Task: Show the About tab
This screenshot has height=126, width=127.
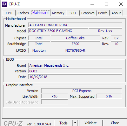Action: 116,13
